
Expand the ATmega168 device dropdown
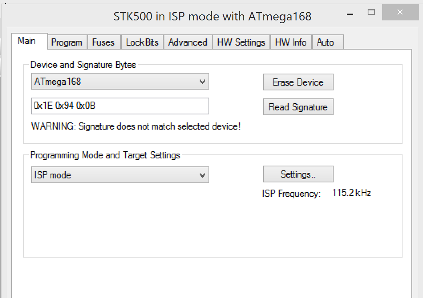(x=120, y=82)
